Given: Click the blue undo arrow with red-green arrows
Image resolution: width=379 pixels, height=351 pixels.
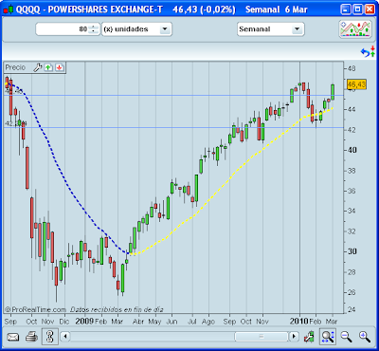Looking at the screenshot, I should pos(368,51).
